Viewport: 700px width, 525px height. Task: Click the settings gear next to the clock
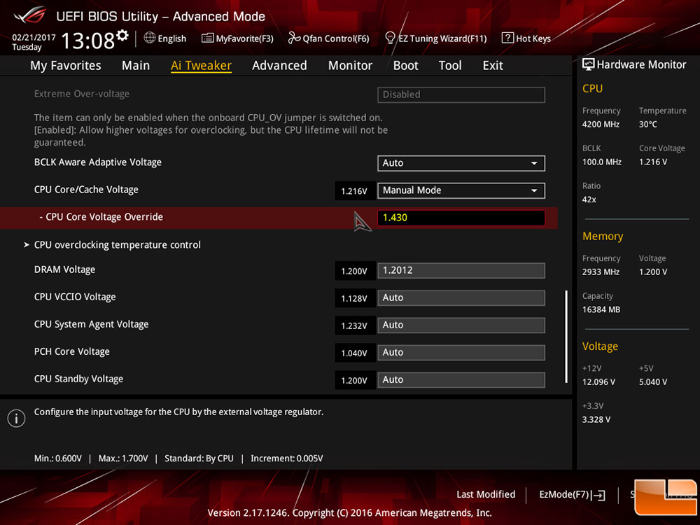pyautogui.click(x=122, y=36)
